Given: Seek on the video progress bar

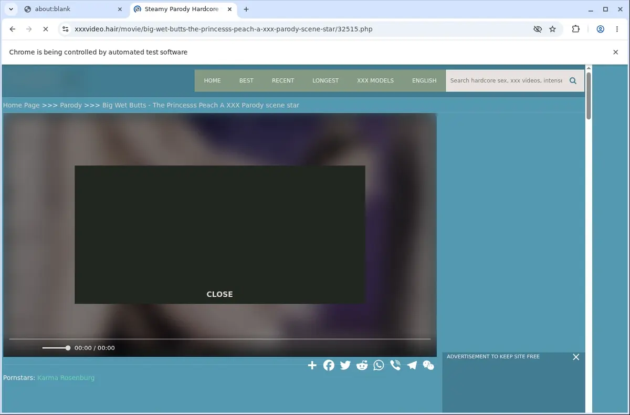Looking at the screenshot, I should 219,339.
